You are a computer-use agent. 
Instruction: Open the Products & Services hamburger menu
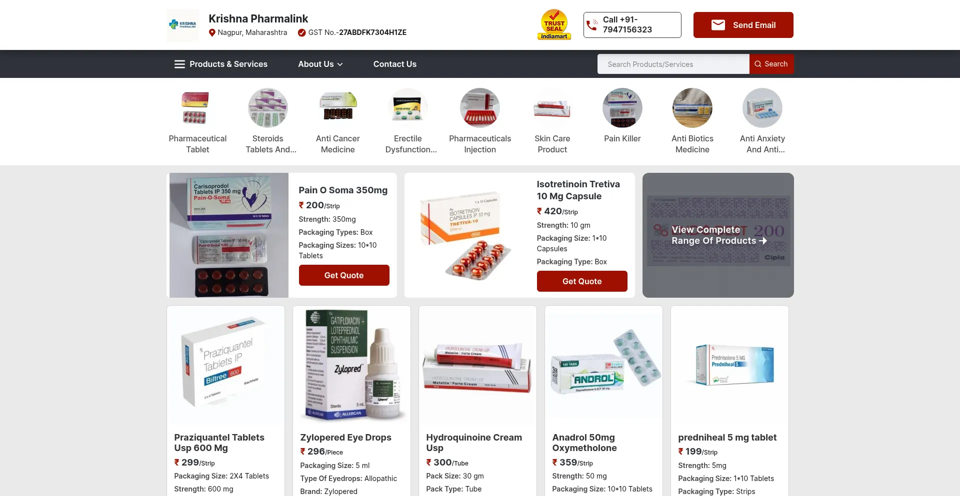click(x=220, y=64)
